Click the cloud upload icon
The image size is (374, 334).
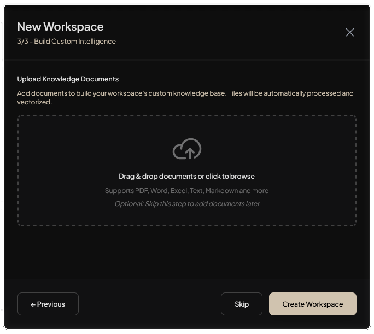pyautogui.click(x=187, y=149)
